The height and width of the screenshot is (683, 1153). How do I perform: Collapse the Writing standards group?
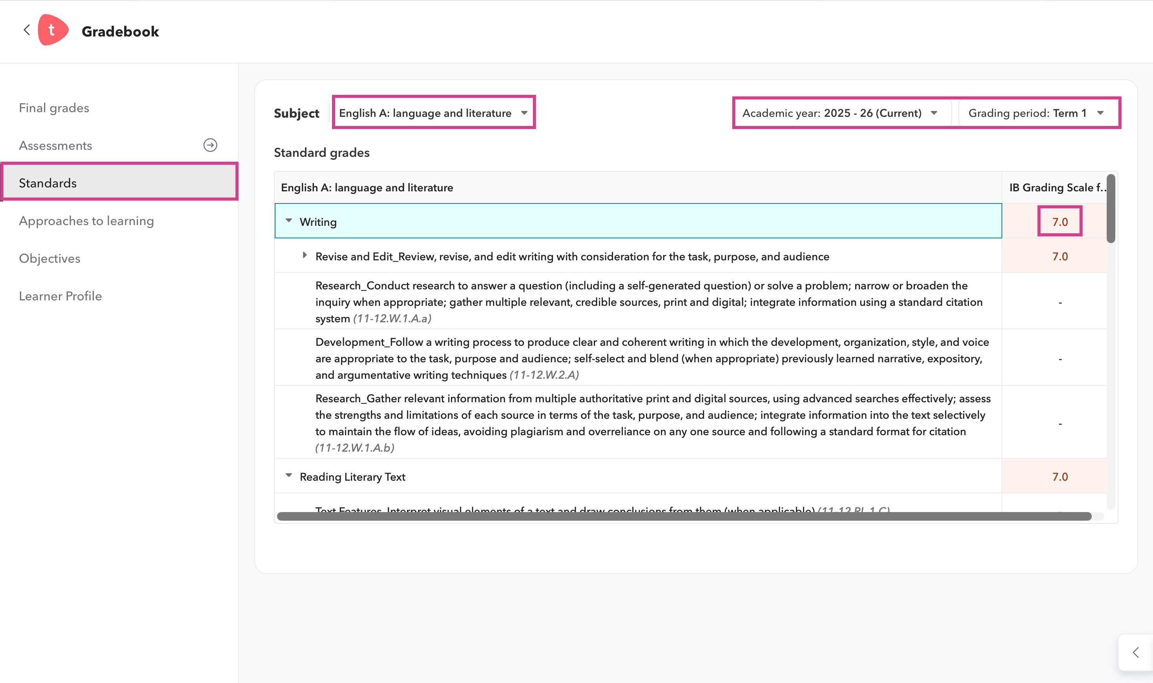(289, 221)
